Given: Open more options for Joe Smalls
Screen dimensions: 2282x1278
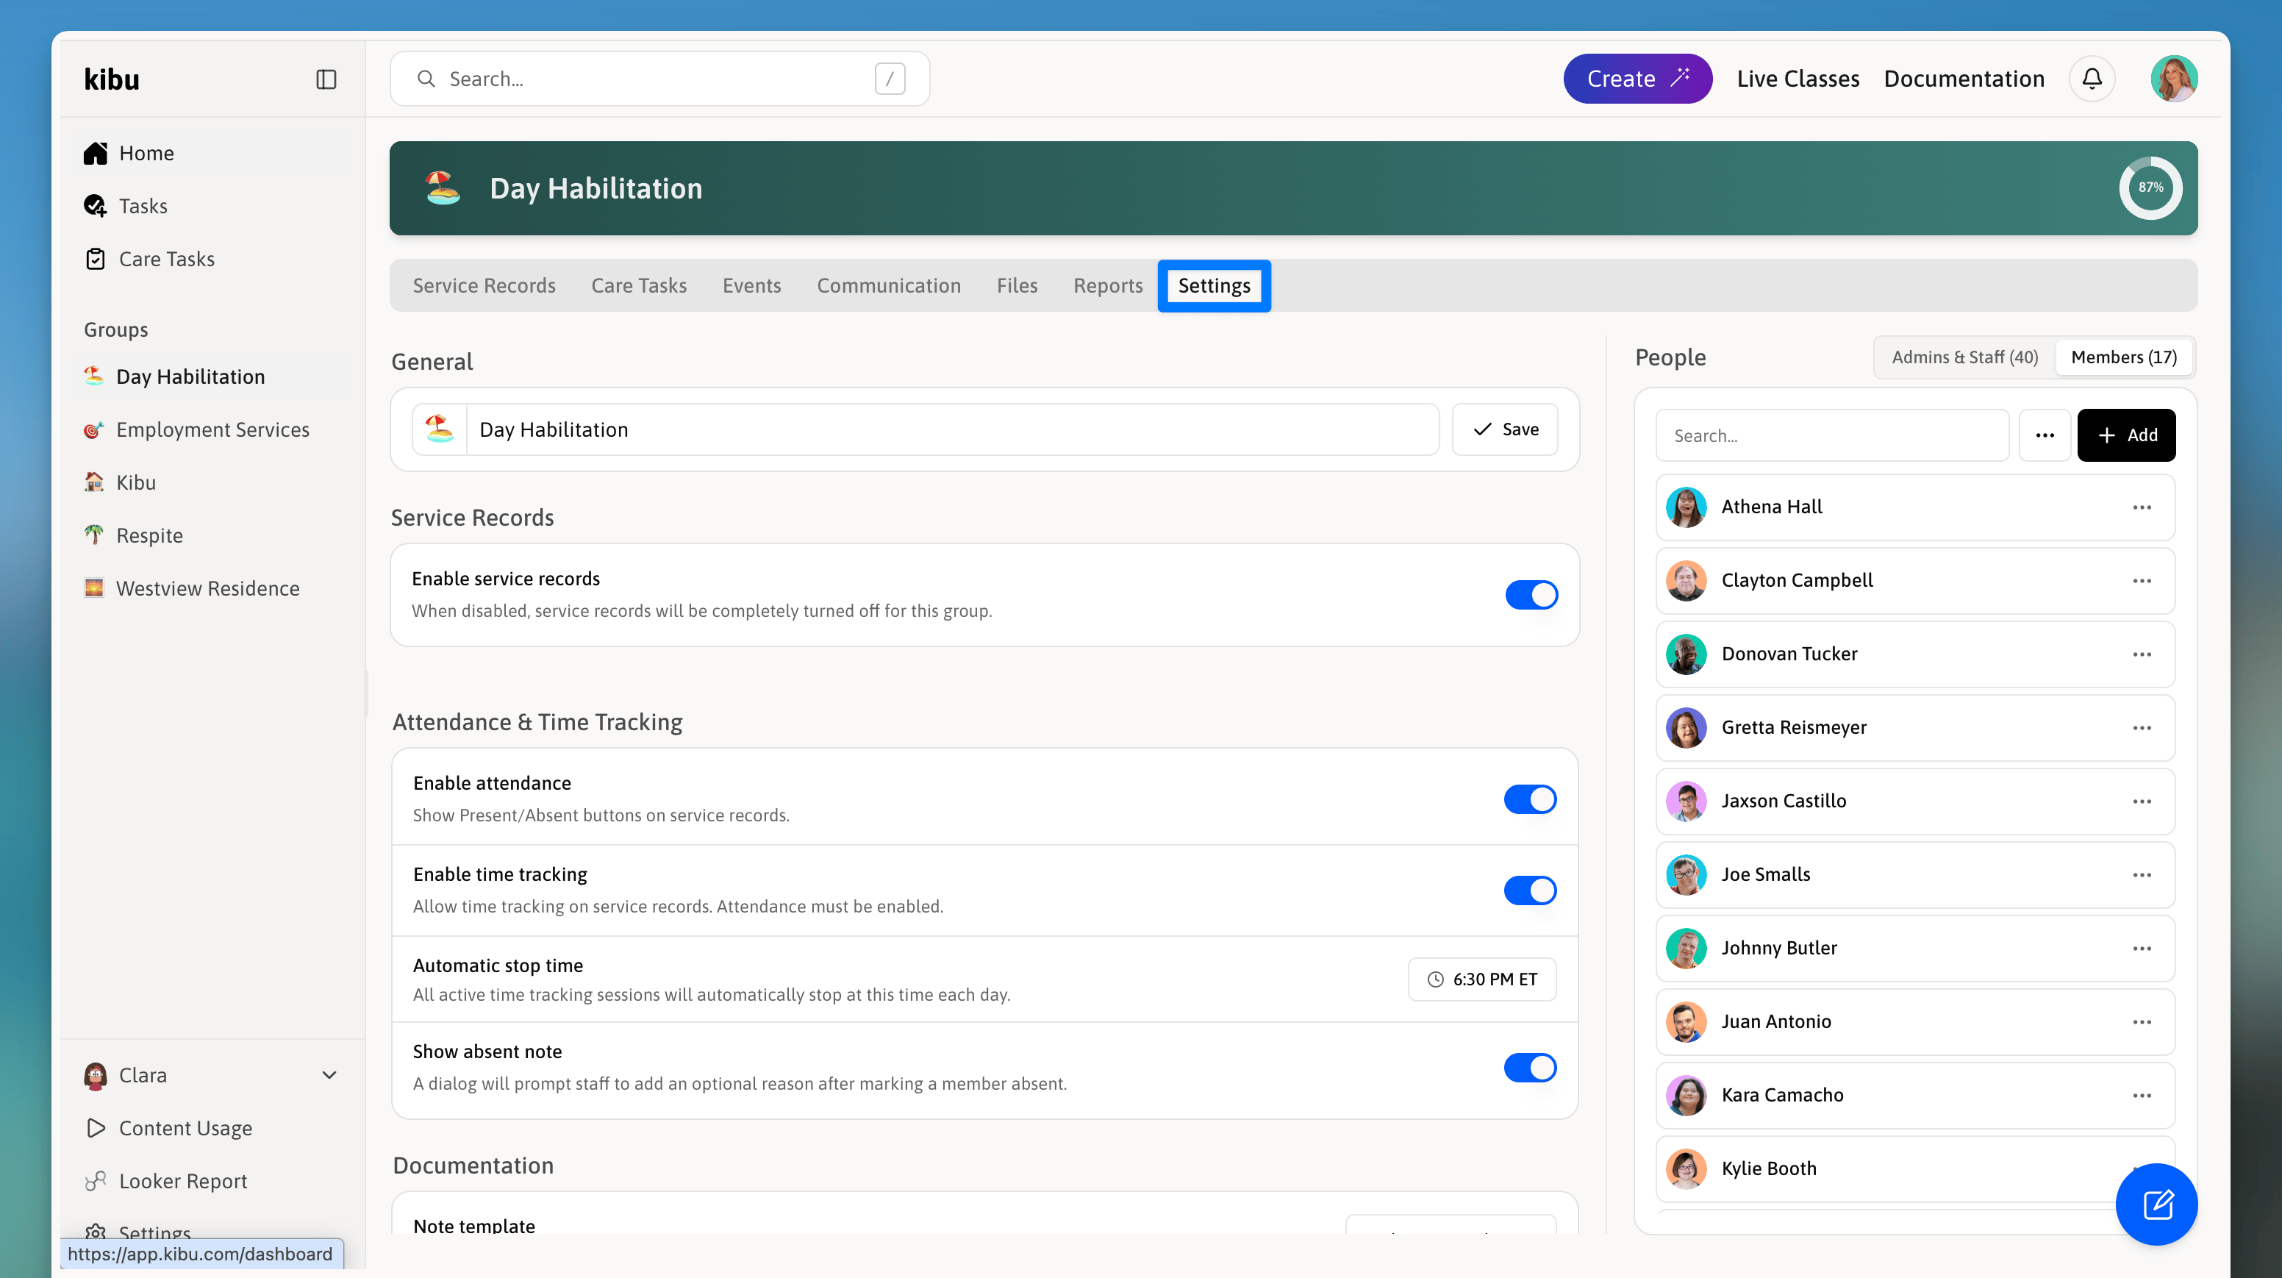Looking at the screenshot, I should pyautogui.click(x=2141, y=876).
